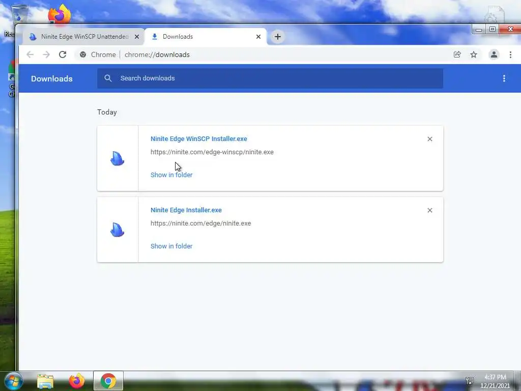Click the Chrome taskbar button
Screen dimensions: 521x391
pos(108,381)
